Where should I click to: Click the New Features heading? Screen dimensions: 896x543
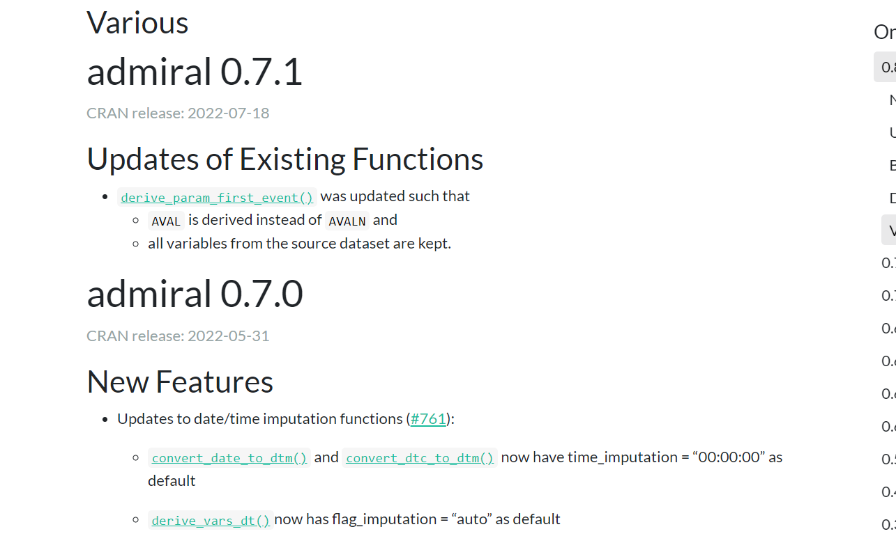pos(180,381)
